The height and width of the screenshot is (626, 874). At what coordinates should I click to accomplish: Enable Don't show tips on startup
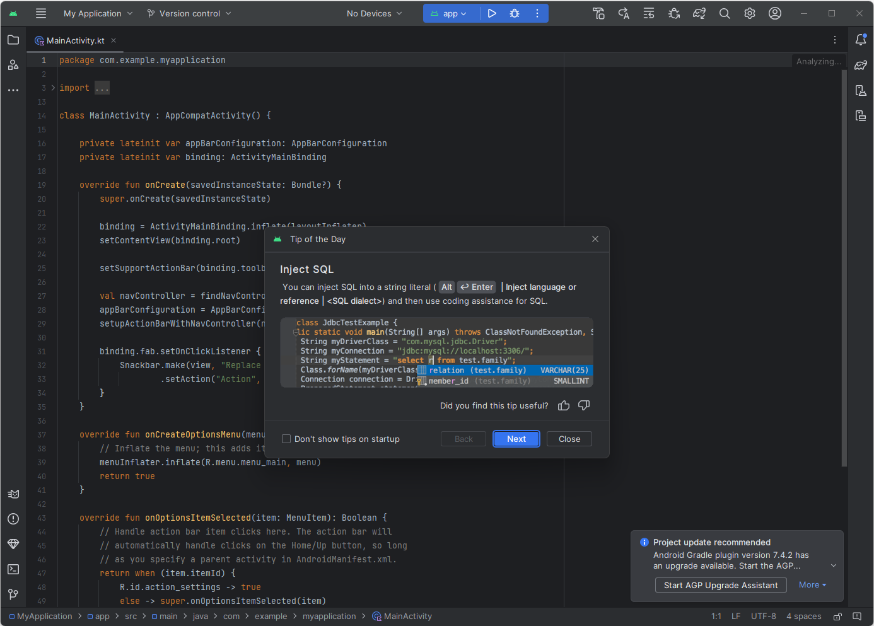[286, 439]
